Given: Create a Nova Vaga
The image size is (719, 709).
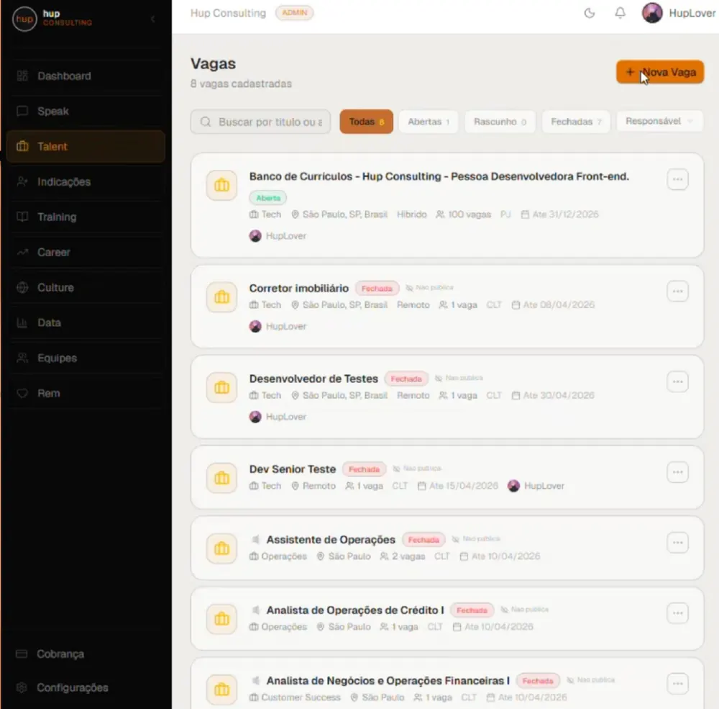Looking at the screenshot, I should [x=660, y=72].
